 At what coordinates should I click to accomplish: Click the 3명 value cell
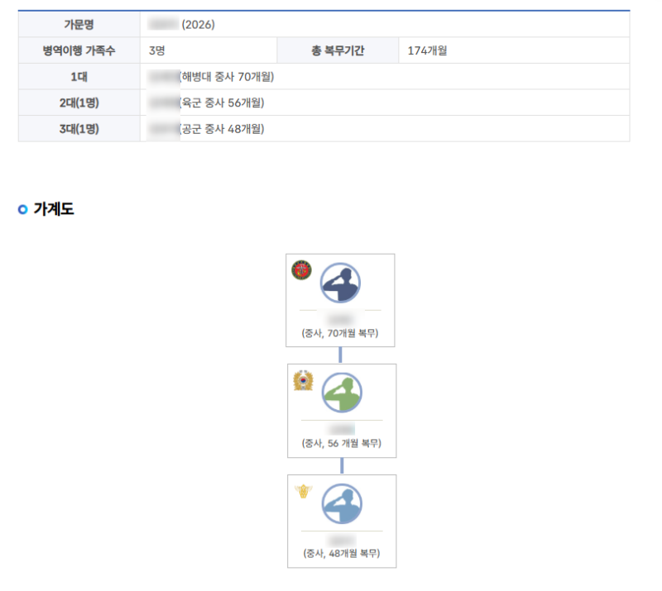pyautogui.click(x=209, y=50)
